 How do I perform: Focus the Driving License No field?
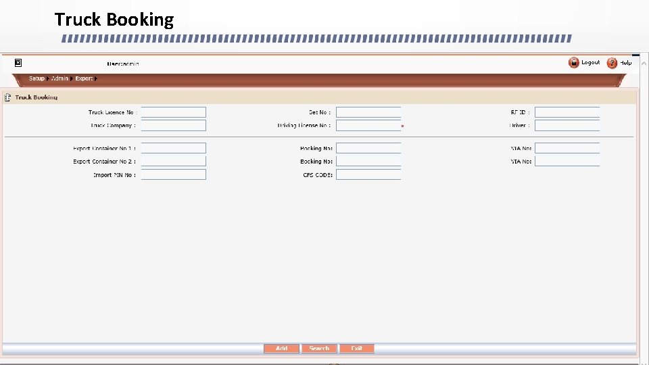tap(368, 126)
